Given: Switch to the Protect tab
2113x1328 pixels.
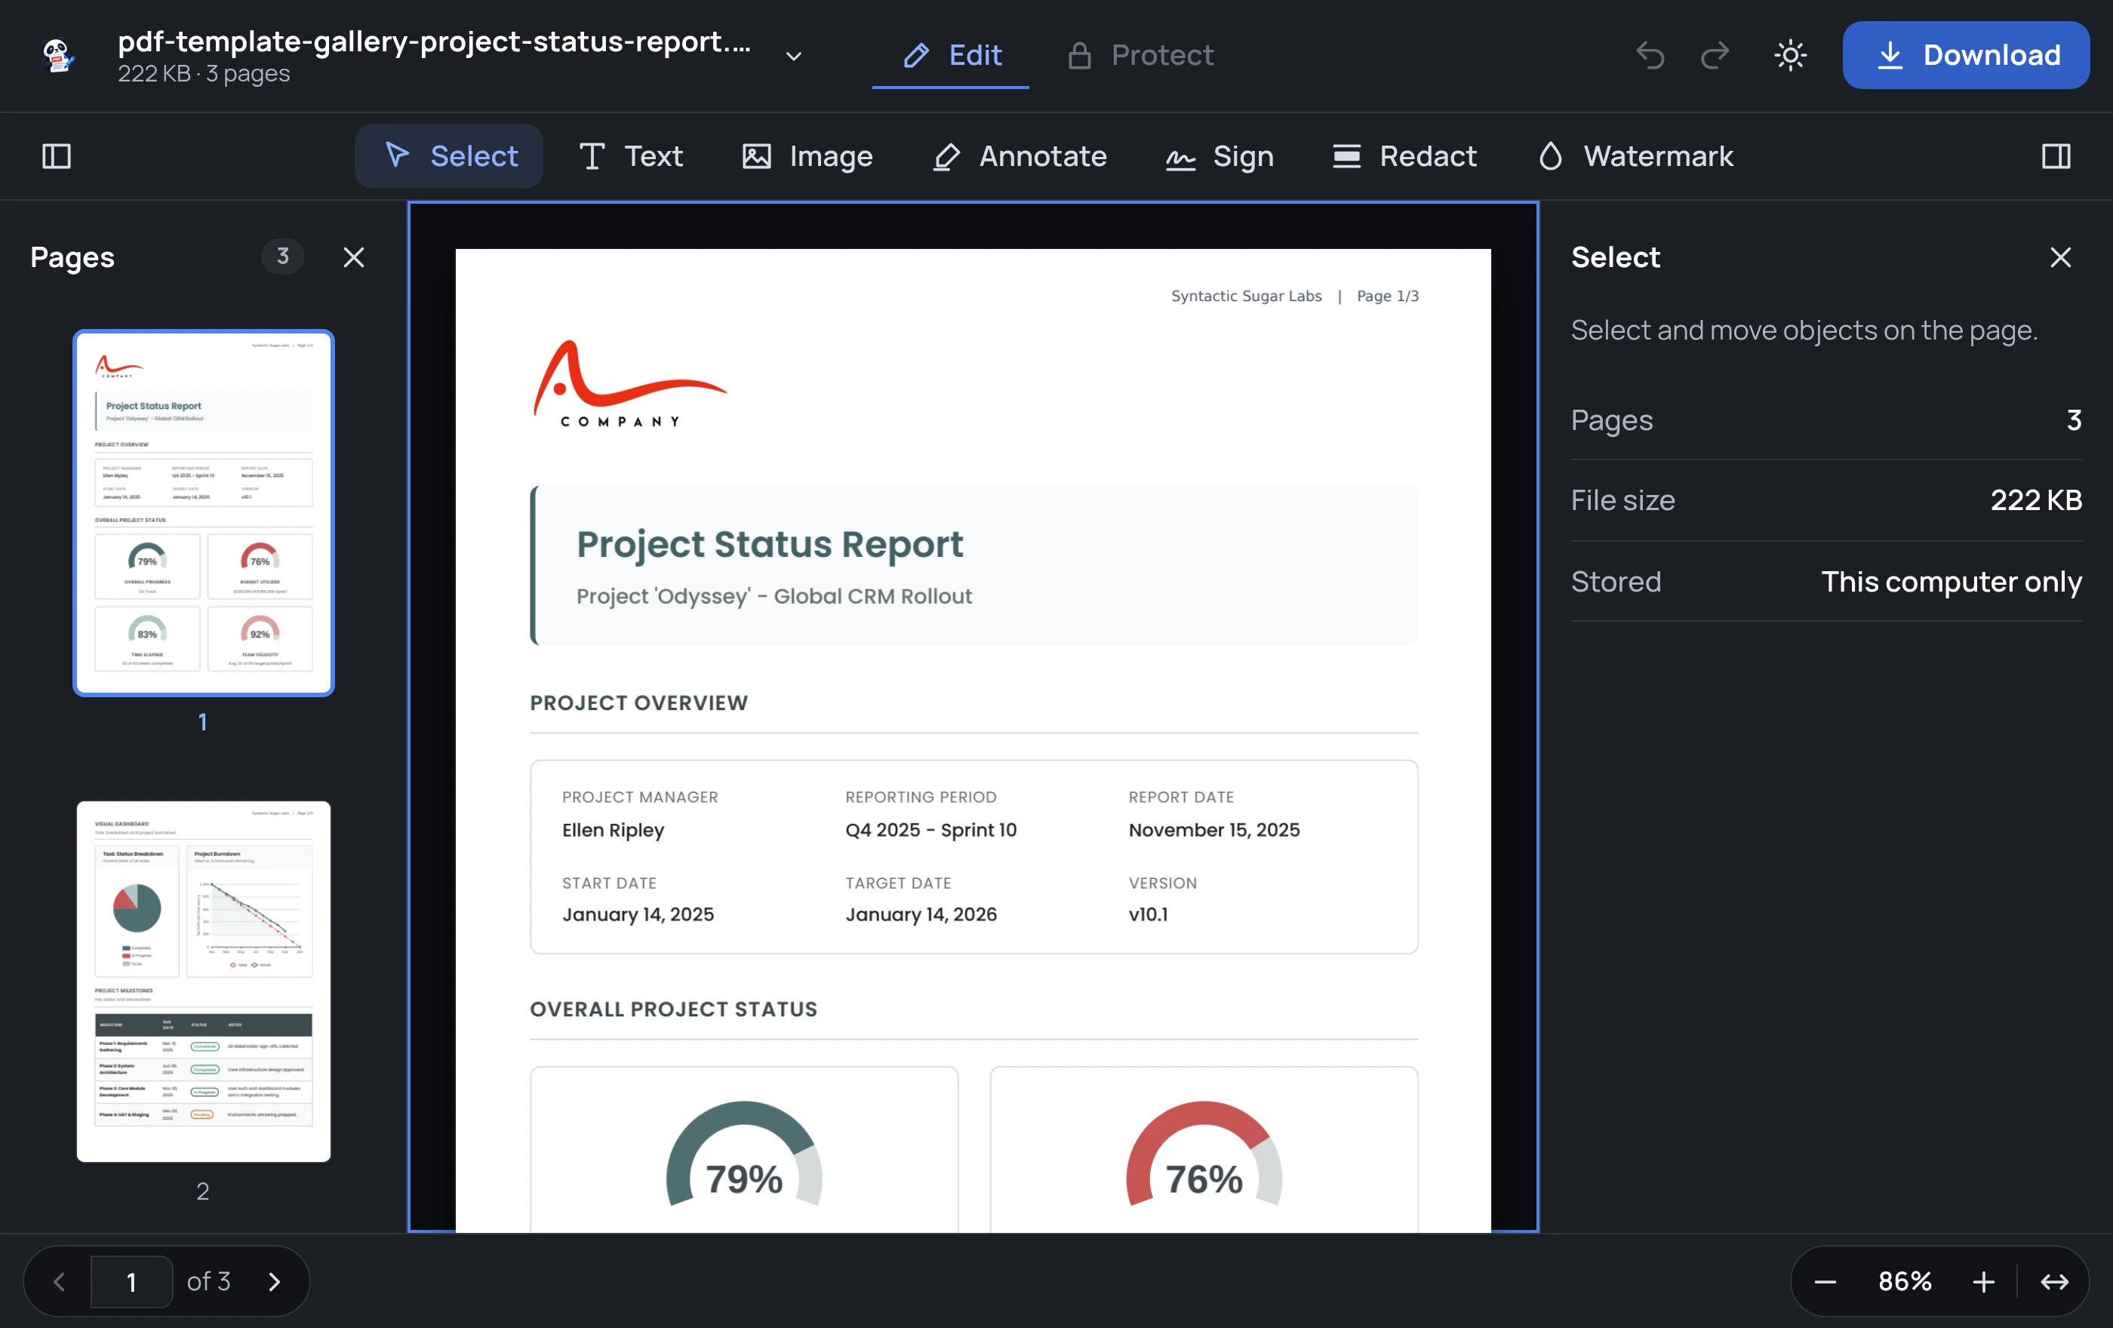Looking at the screenshot, I should pos(1140,55).
